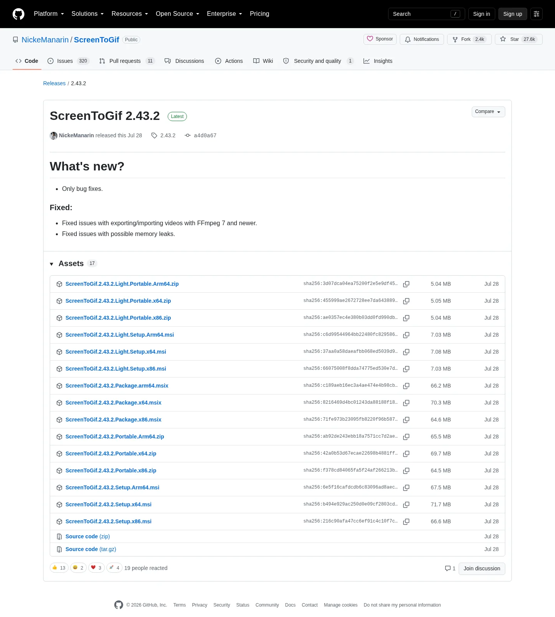Click the tag icon labeled 2.43.2

pos(154,135)
